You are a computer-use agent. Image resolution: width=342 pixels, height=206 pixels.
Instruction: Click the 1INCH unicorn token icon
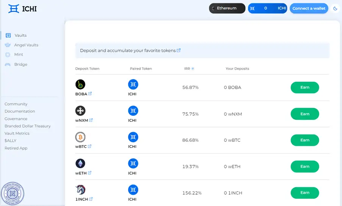click(x=80, y=189)
